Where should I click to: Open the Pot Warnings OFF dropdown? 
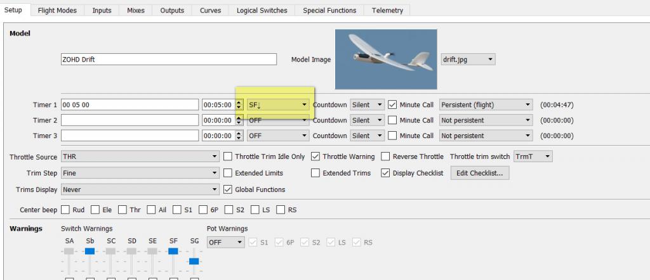point(225,243)
